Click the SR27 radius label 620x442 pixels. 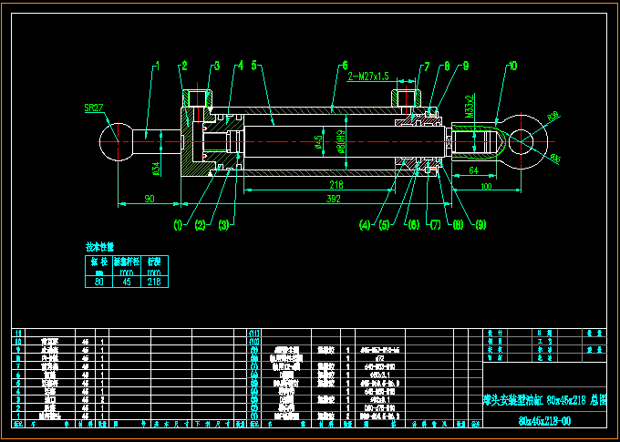pos(94,108)
